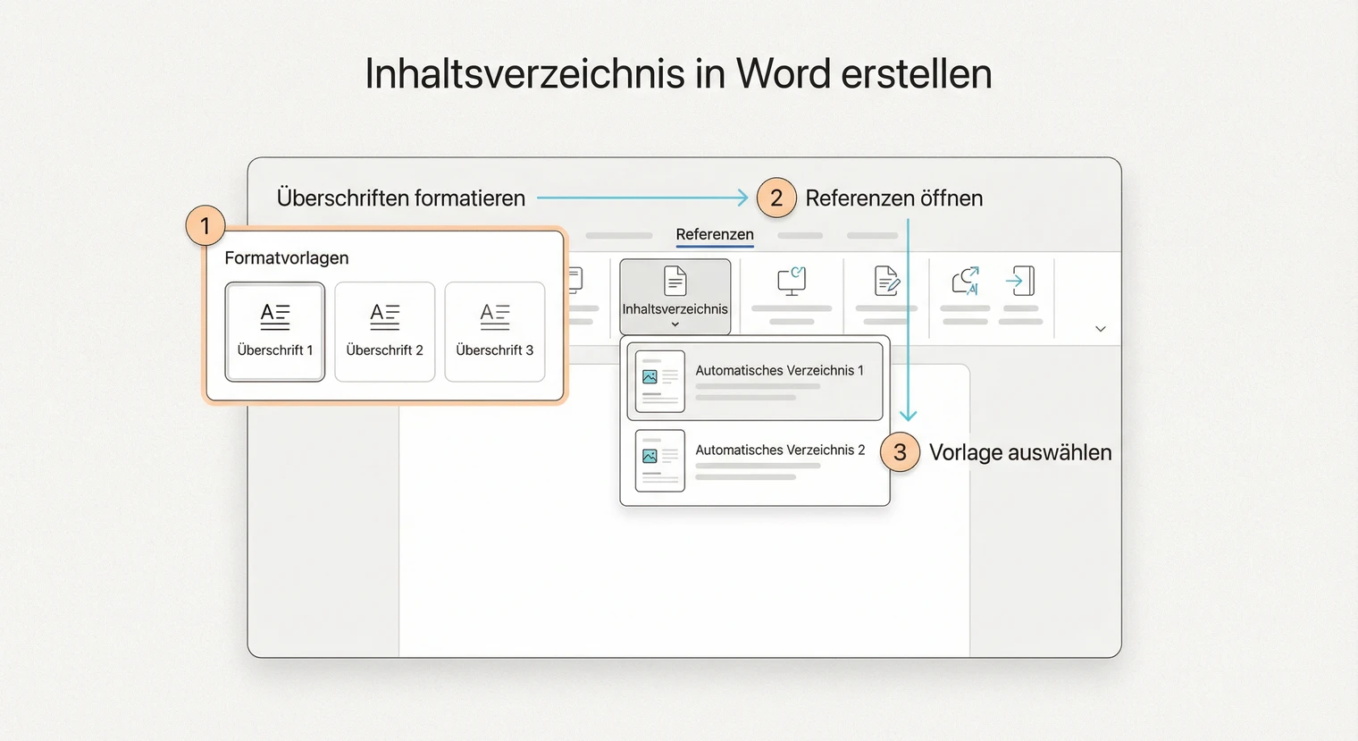Image resolution: width=1358 pixels, height=741 pixels.
Task: Click the Automatisches Verzeichnis 1 page thumbnail
Action: (x=658, y=380)
